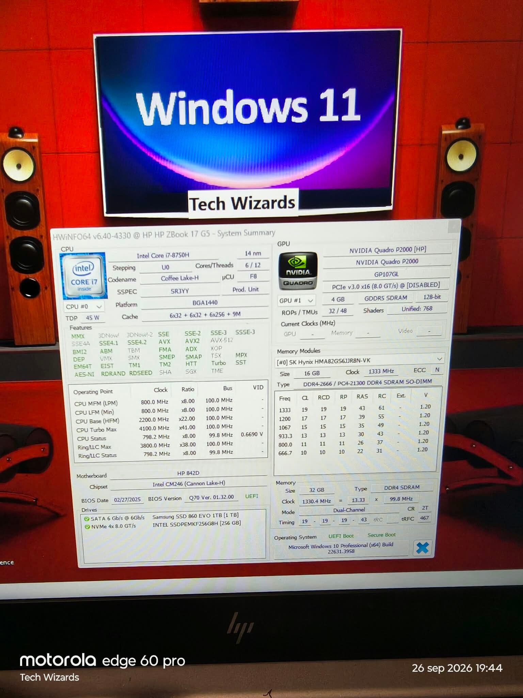
Task: Click the BIOS Date 02/27/2025 field
Action: [127, 500]
